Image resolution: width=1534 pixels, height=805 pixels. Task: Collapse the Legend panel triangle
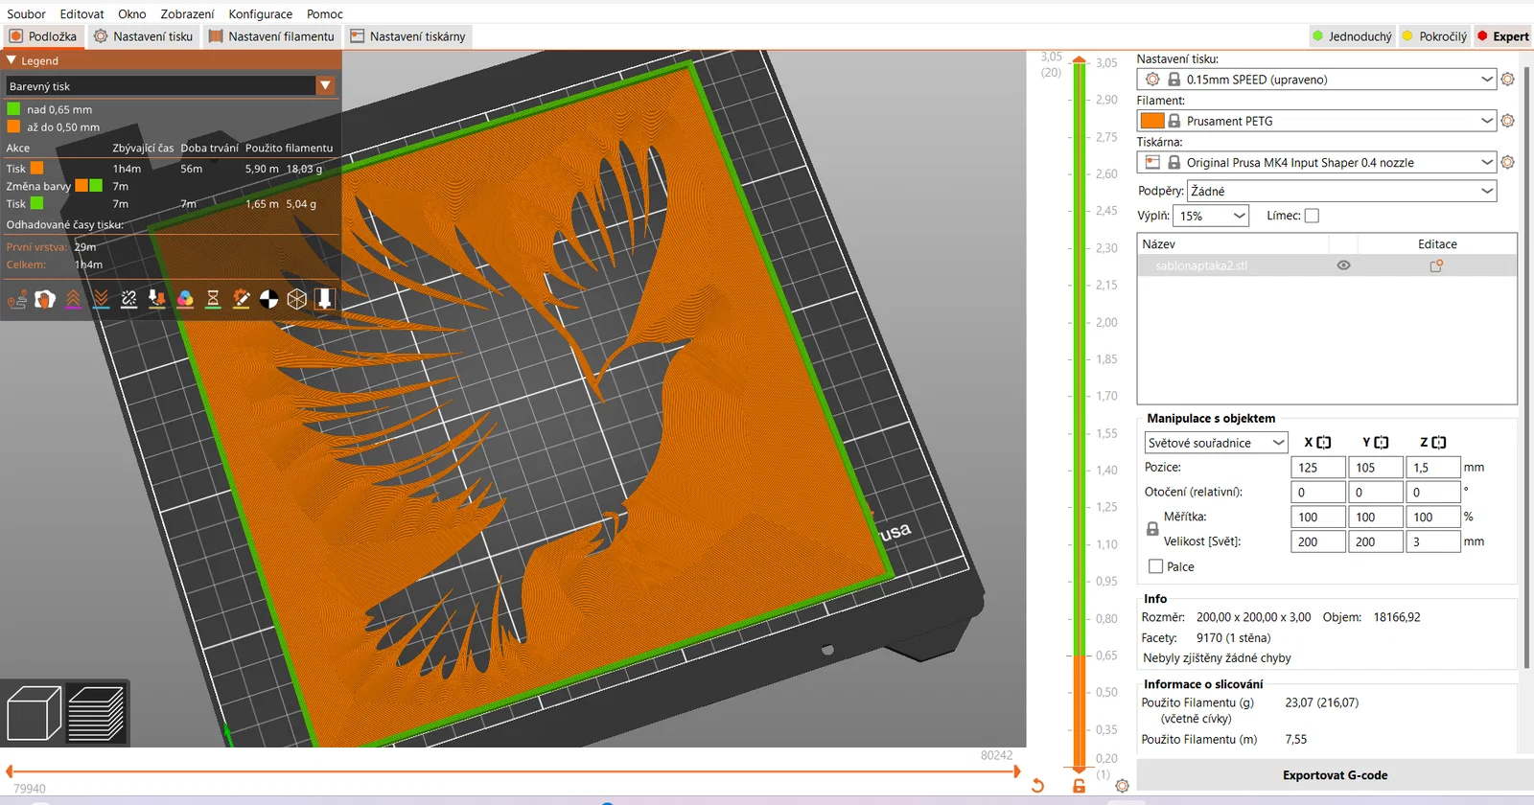[12, 60]
